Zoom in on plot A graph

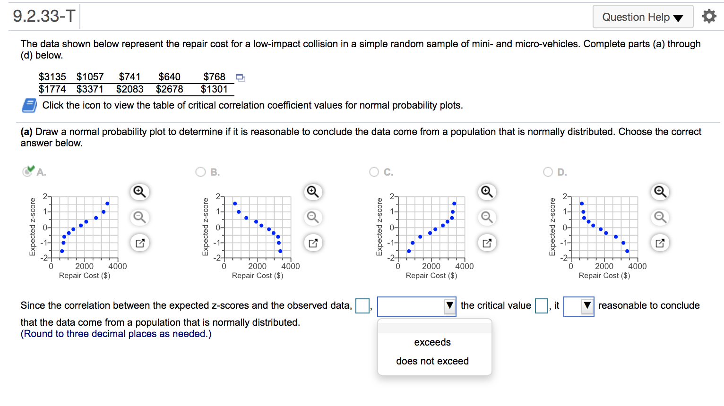pyautogui.click(x=140, y=192)
